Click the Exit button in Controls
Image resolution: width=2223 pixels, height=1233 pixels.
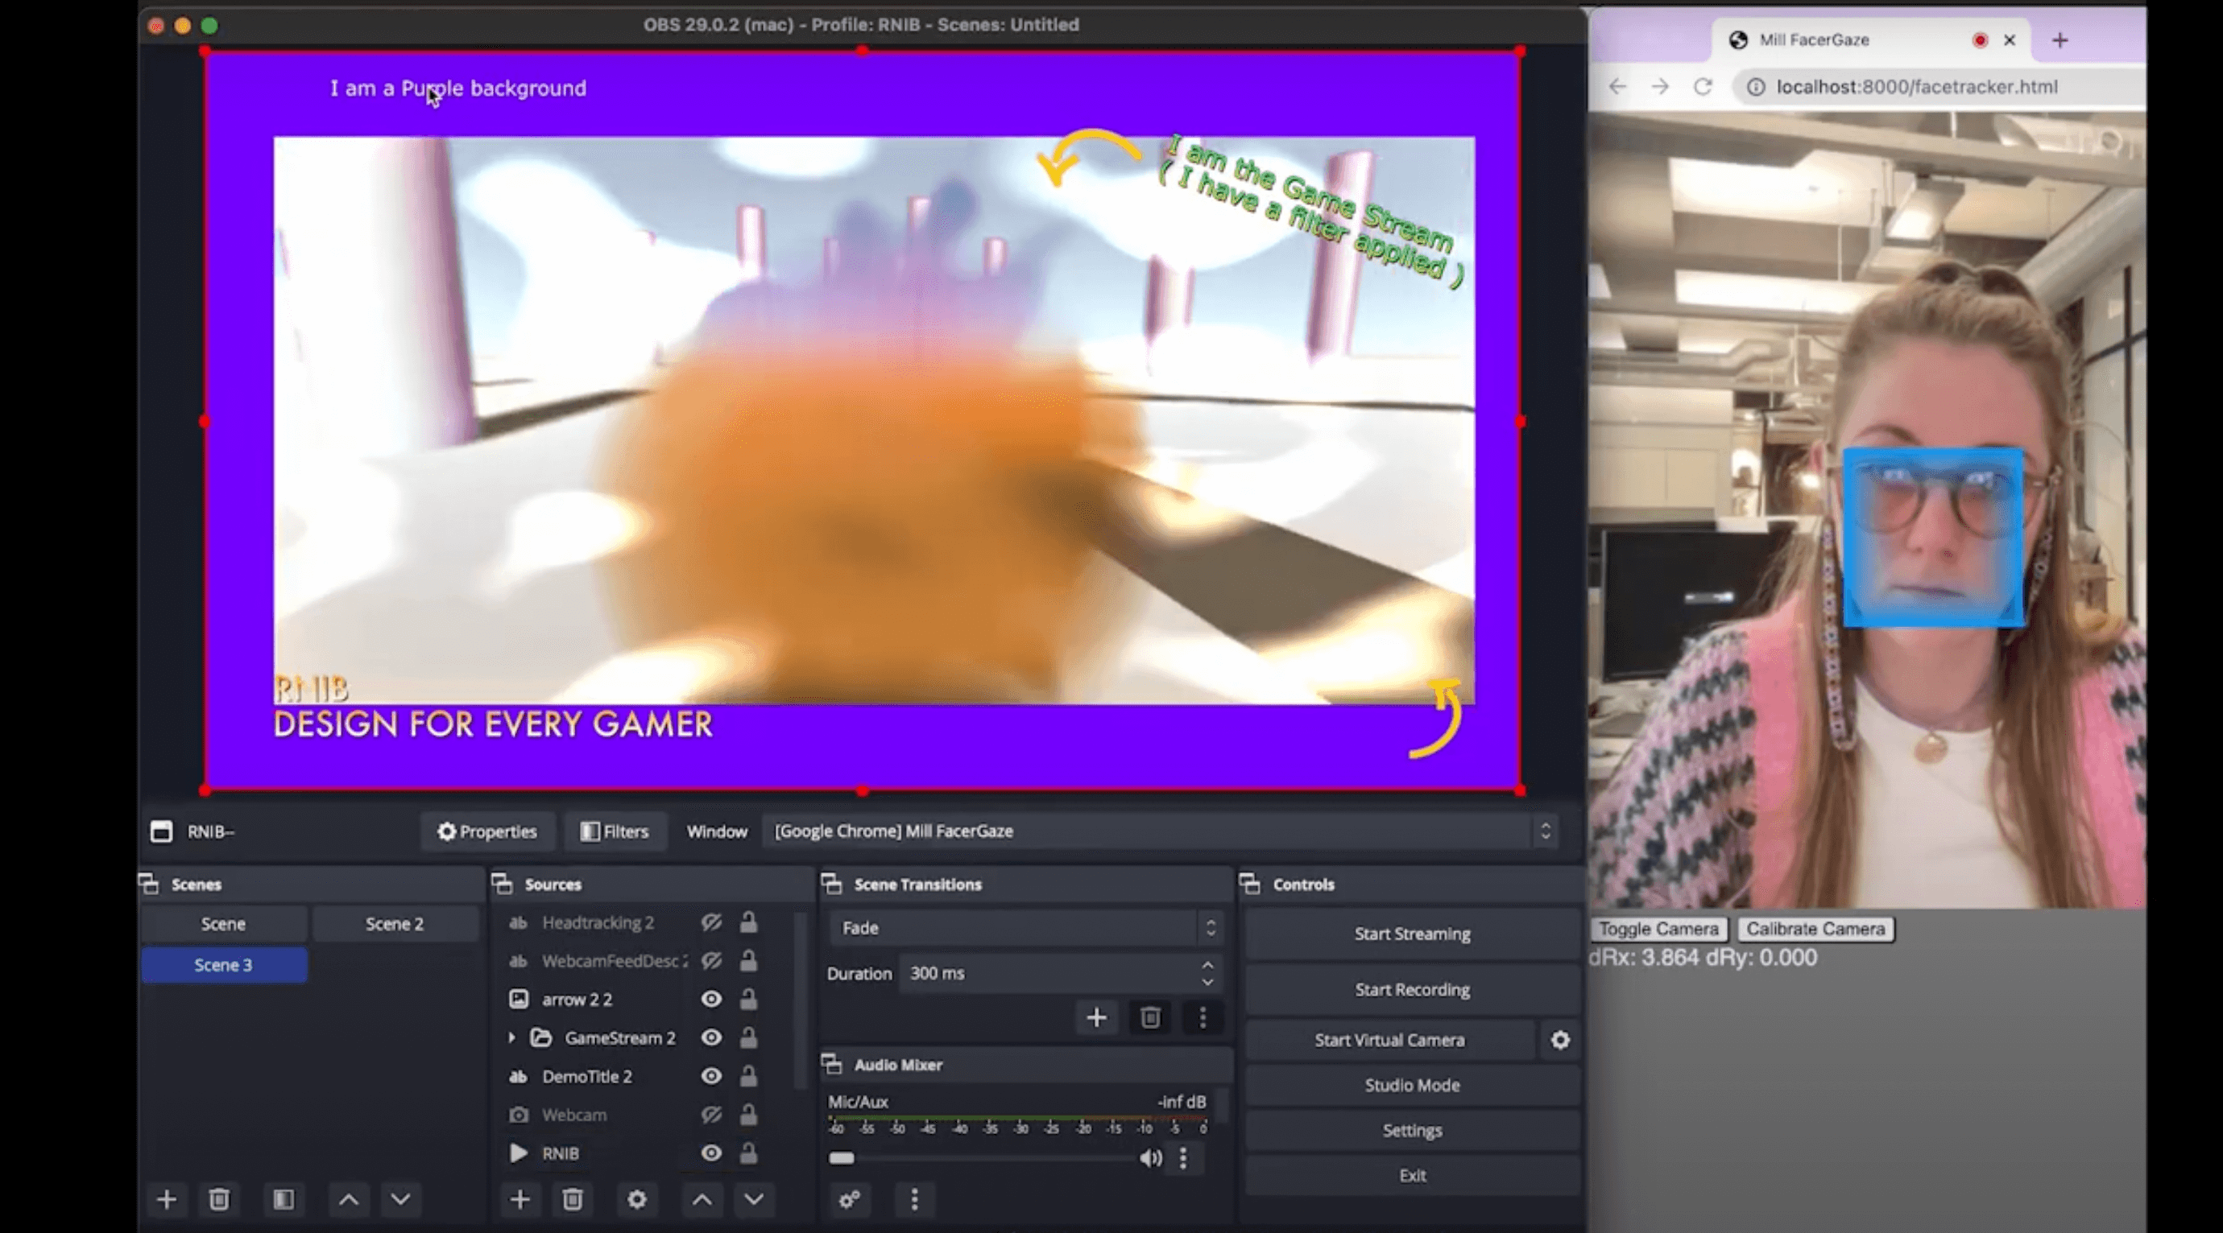coord(1412,1175)
